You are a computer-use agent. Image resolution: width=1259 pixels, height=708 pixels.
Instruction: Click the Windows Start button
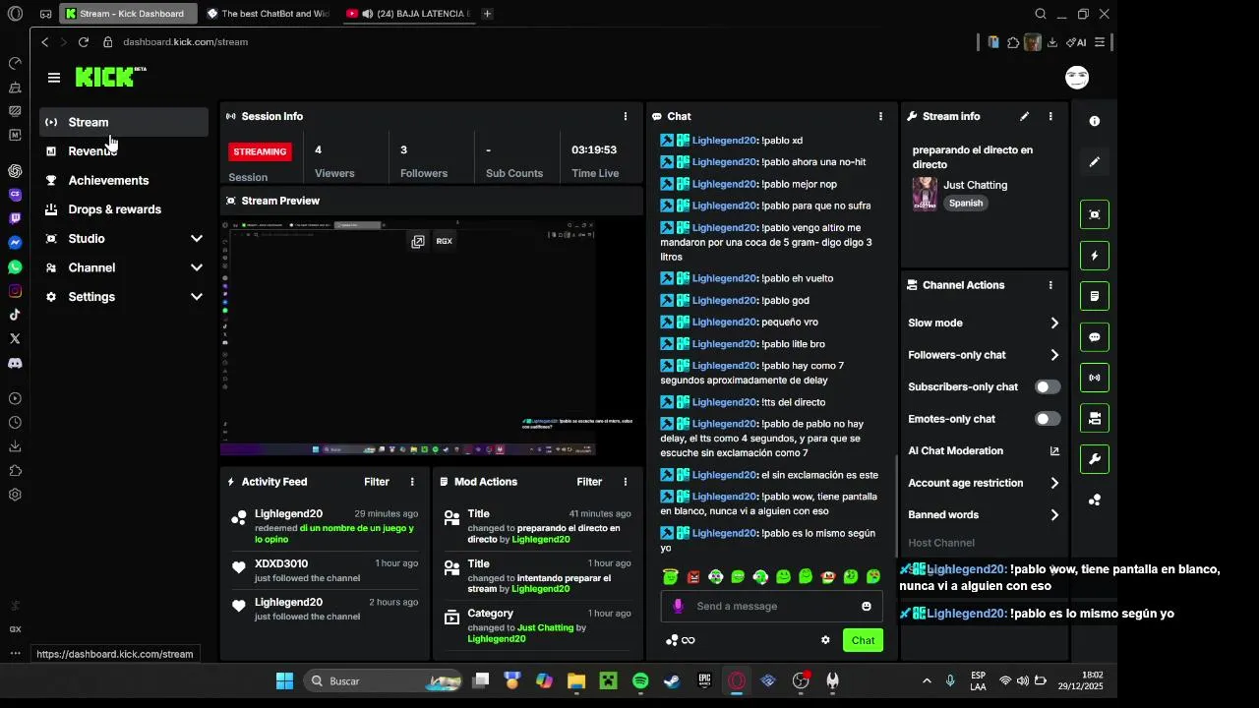284,680
